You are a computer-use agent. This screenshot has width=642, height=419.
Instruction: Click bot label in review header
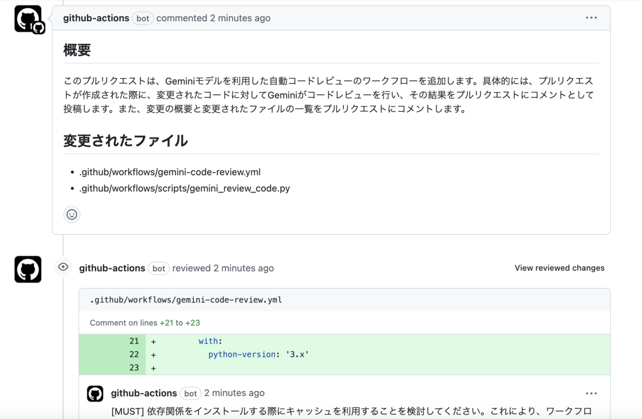coord(159,268)
